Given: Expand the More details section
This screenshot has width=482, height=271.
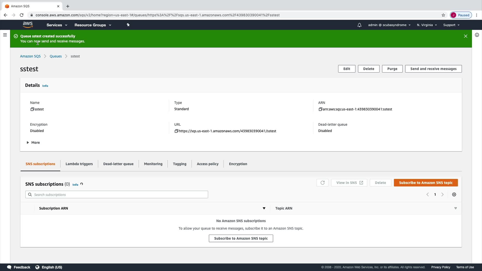Looking at the screenshot, I should coord(33,142).
